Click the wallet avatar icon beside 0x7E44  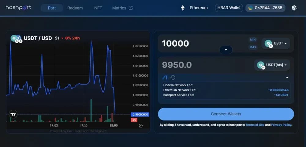(x=251, y=8)
